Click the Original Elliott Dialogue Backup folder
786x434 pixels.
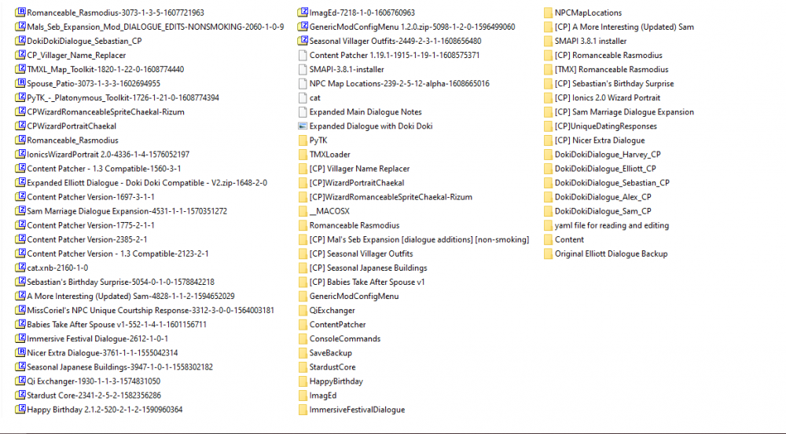pos(611,253)
